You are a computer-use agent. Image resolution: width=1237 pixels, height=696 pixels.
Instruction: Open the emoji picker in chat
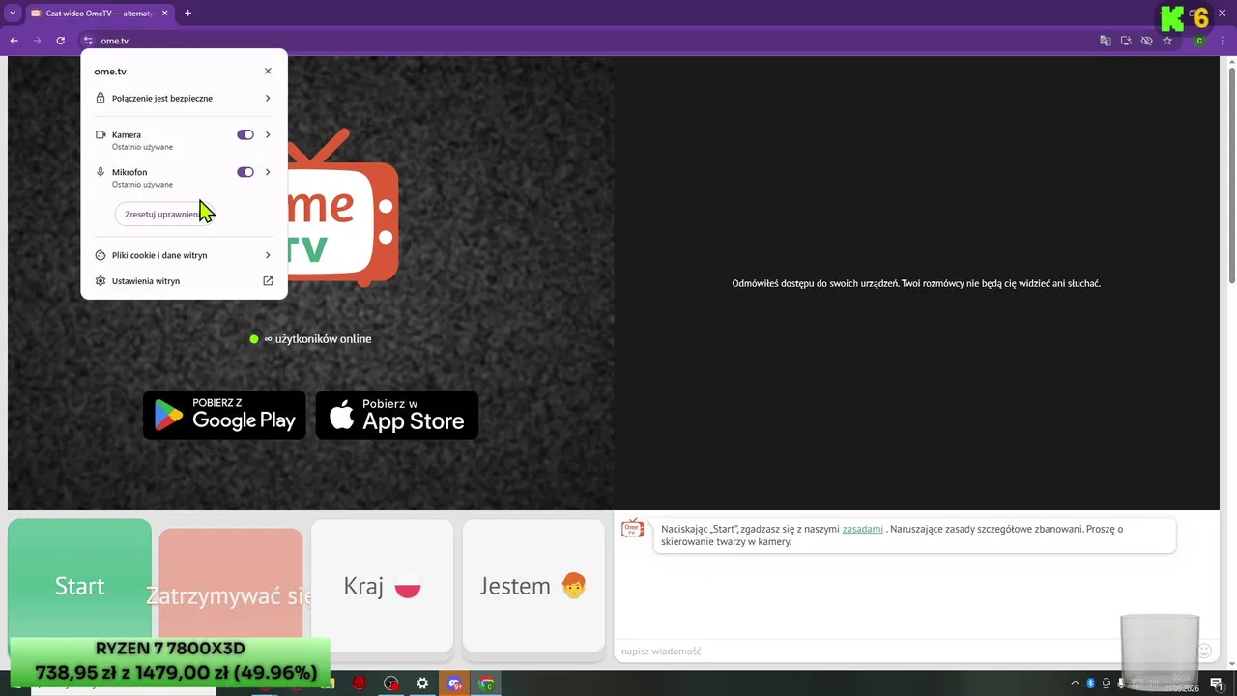click(x=1204, y=651)
